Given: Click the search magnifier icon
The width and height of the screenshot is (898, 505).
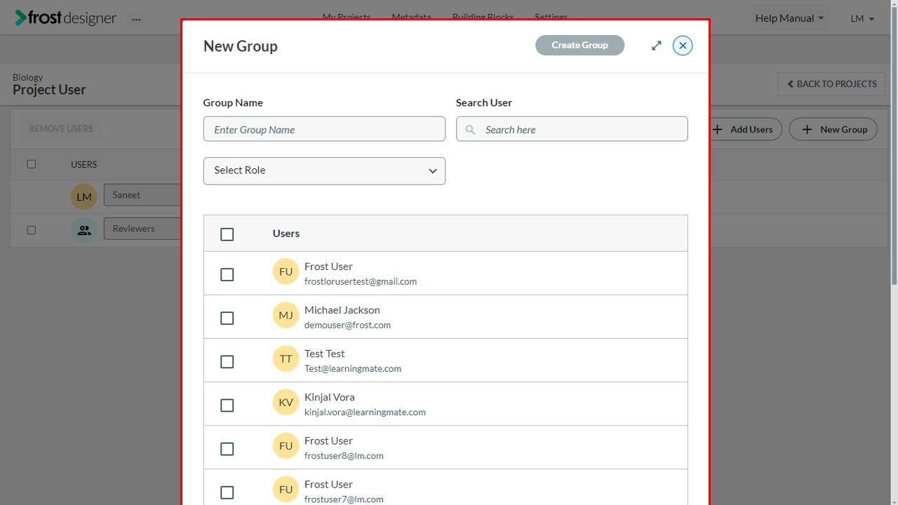Looking at the screenshot, I should click(x=471, y=130).
